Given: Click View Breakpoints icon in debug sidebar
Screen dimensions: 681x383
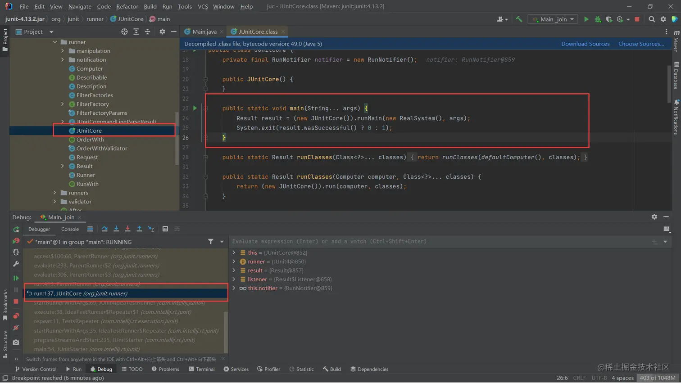Looking at the screenshot, I should [16, 316].
